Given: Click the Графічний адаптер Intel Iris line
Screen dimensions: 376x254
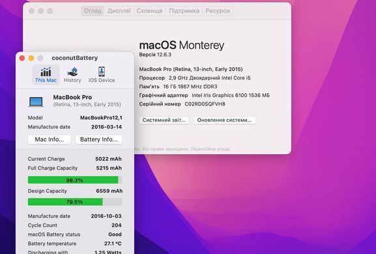Looking at the screenshot, I should [x=205, y=95].
